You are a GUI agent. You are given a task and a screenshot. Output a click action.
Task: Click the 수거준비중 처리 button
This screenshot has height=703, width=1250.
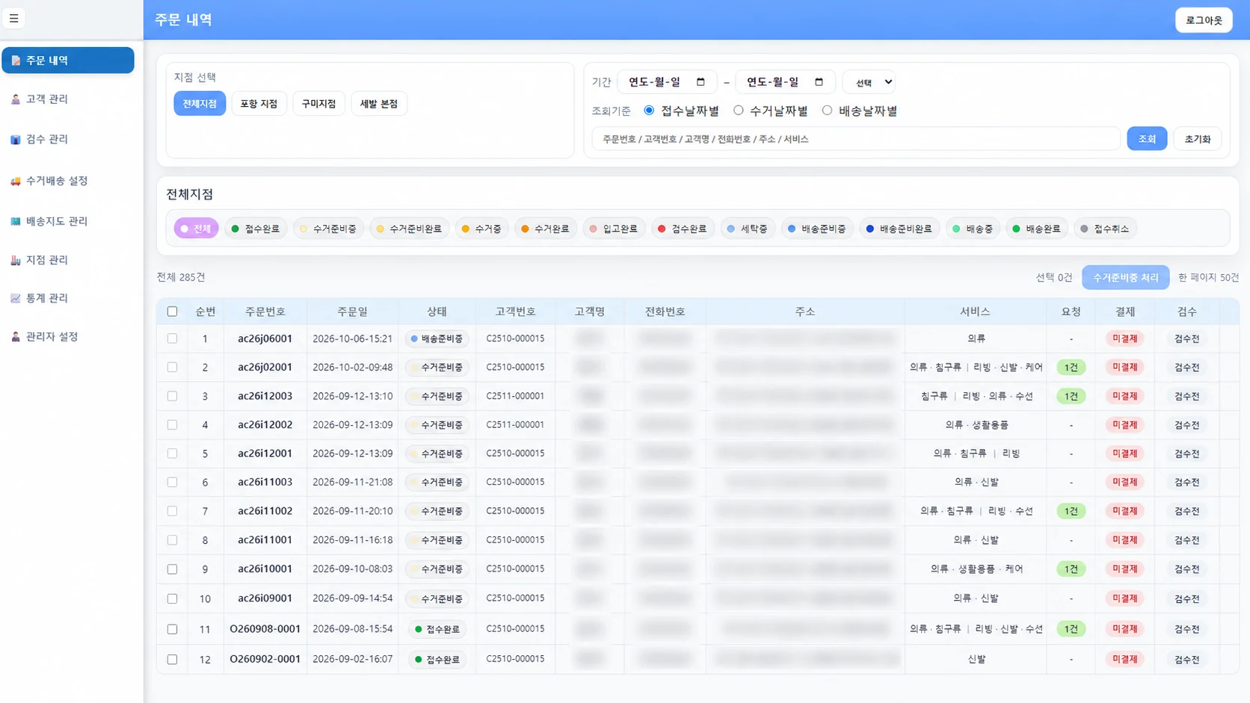tap(1125, 278)
